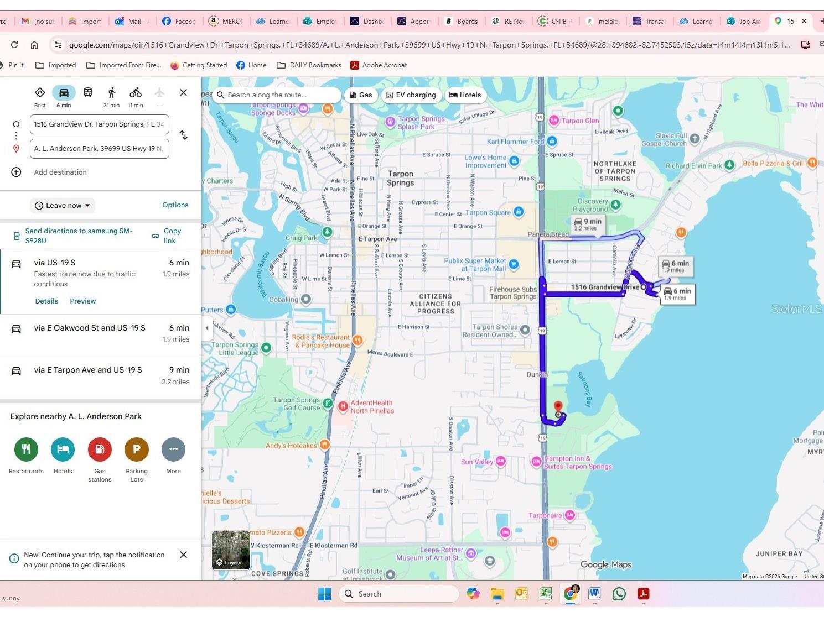Screen dimensions: 824x617
Task: Collapse the side panel arrow
Action: pyautogui.click(x=207, y=328)
